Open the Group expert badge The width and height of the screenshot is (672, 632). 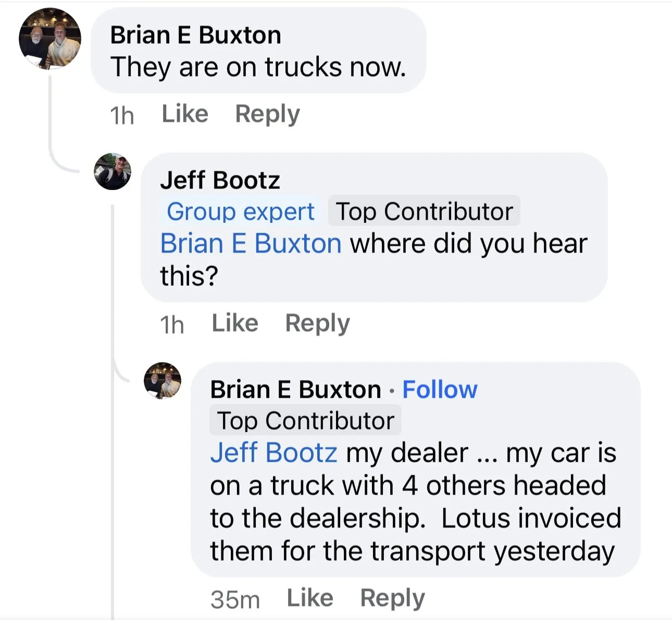[240, 211]
